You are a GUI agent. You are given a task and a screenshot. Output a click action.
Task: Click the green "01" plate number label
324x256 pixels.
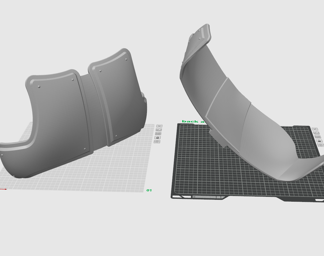coord(149,190)
